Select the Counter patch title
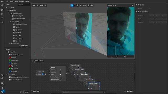 click(x=53, y=67)
